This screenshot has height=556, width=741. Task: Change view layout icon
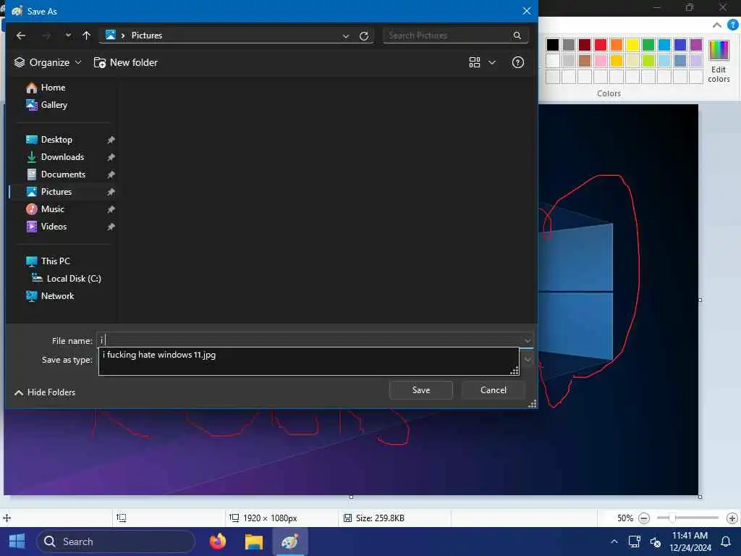pos(475,62)
